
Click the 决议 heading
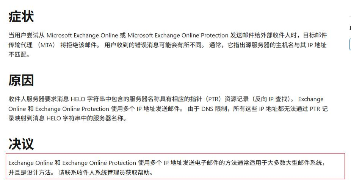point(21,144)
